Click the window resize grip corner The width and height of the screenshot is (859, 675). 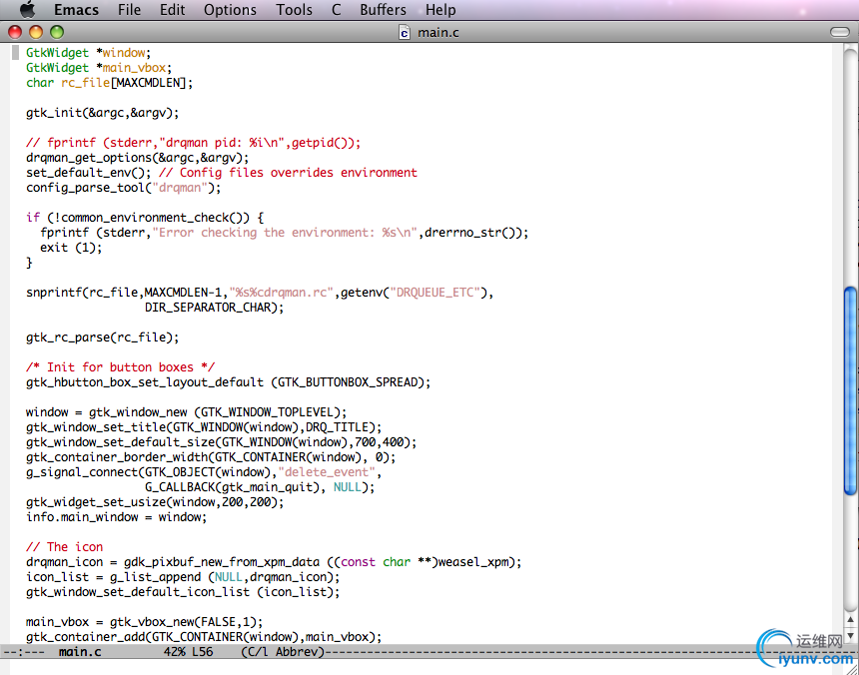(852, 668)
